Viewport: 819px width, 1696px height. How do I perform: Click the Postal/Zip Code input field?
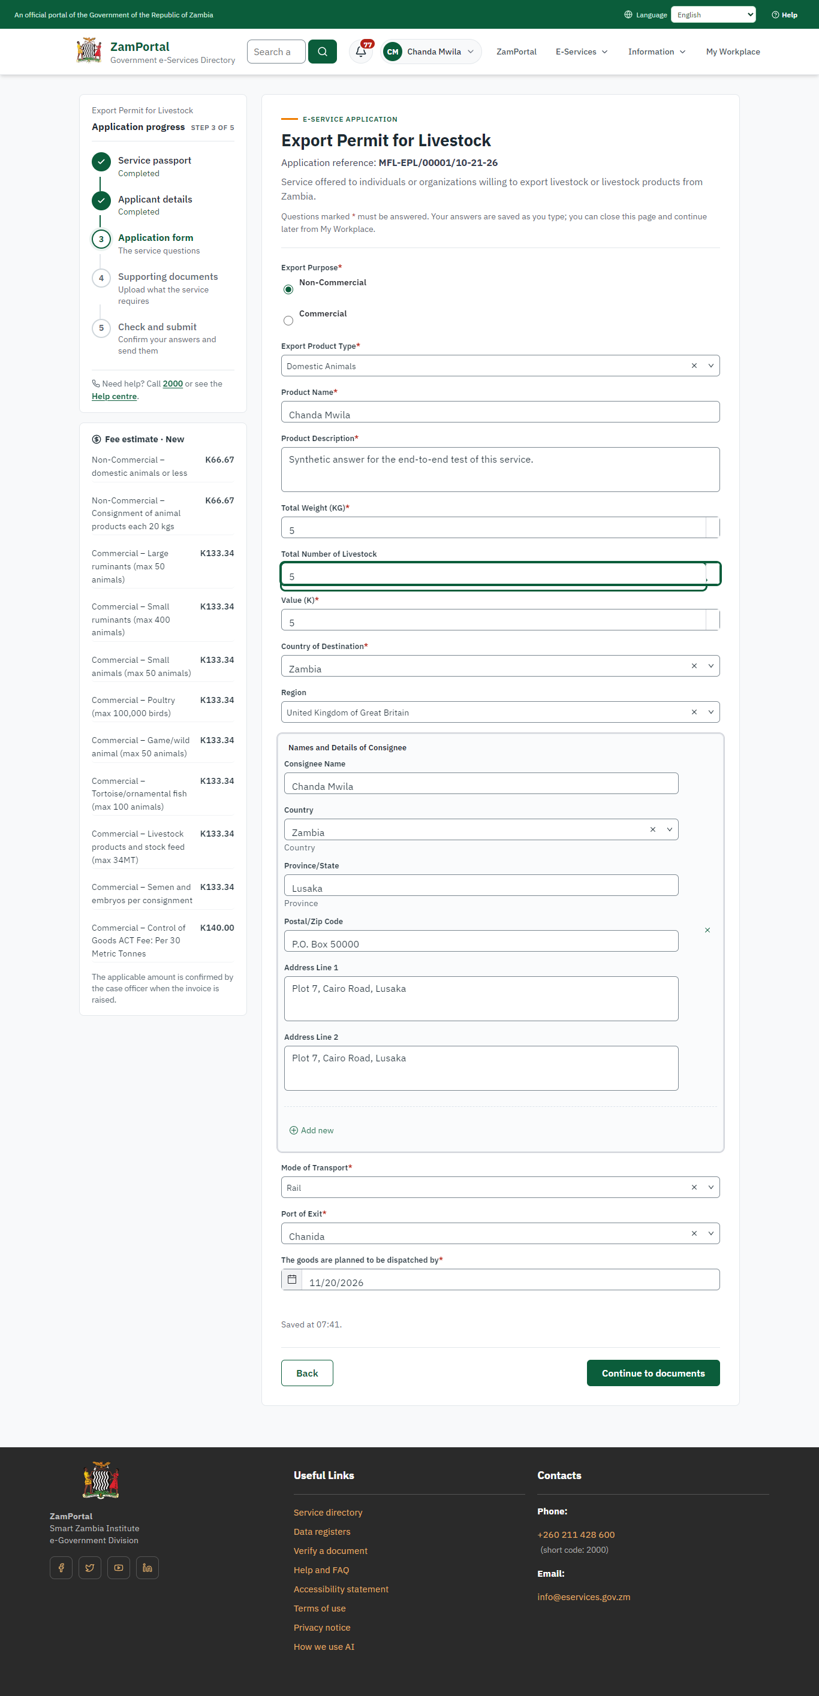pyautogui.click(x=481, y=941)
